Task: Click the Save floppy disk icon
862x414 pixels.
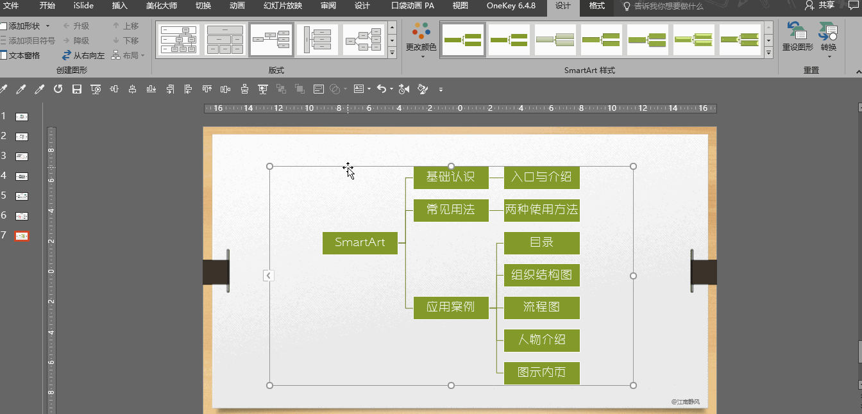Action: [77, 89]
